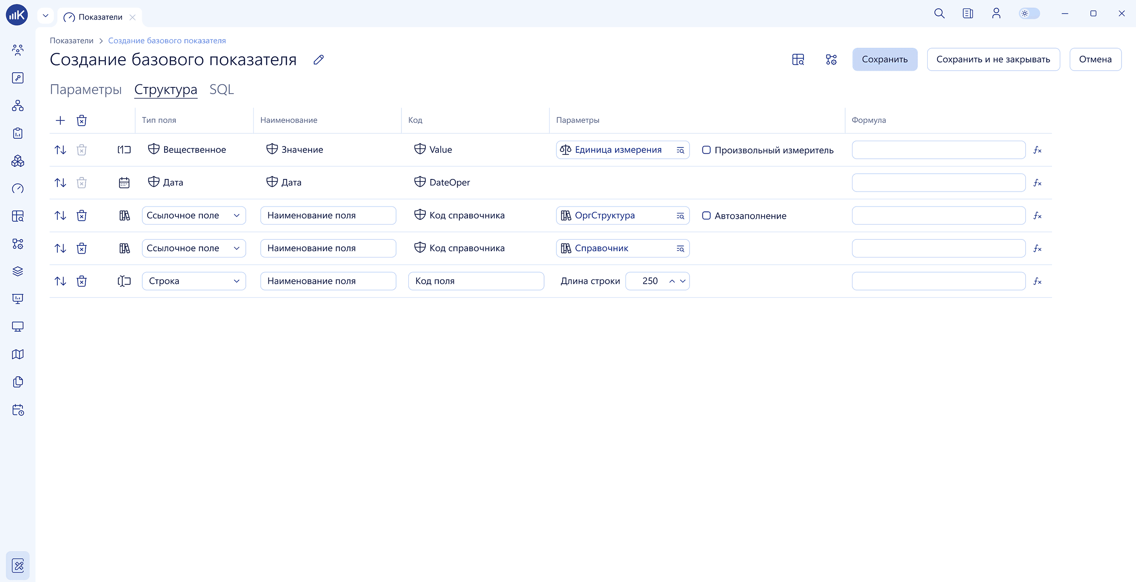Click the reorder arrows on the Строка row
Viewport: 1136px width, 582px height.
(60, 281)
